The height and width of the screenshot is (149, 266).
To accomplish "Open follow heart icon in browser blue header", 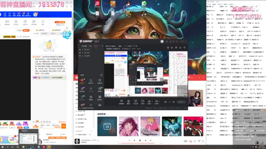I will click(x=10, y=14).
